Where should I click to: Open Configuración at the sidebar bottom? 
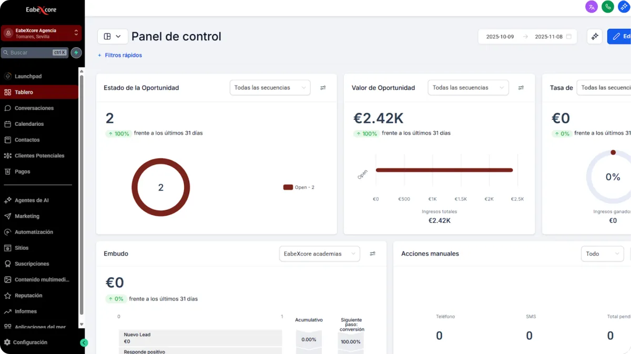(30, 342)
